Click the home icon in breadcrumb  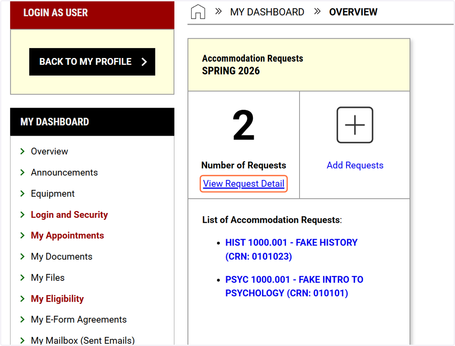tap(198, 12)
